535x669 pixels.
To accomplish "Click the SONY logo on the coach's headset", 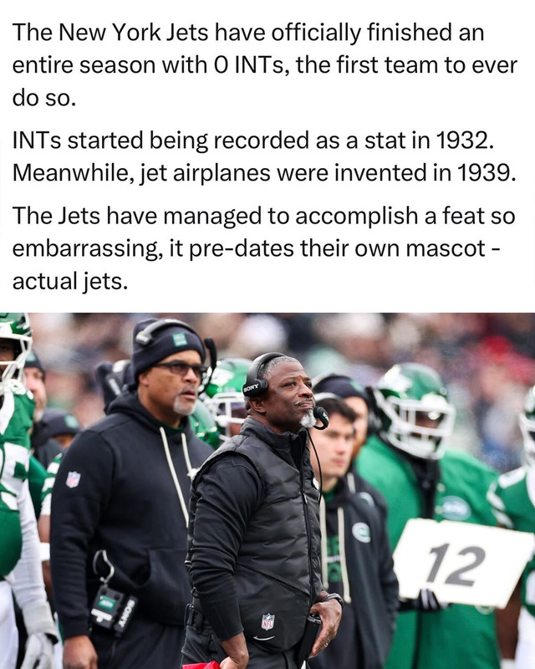I will click(251, 387).
